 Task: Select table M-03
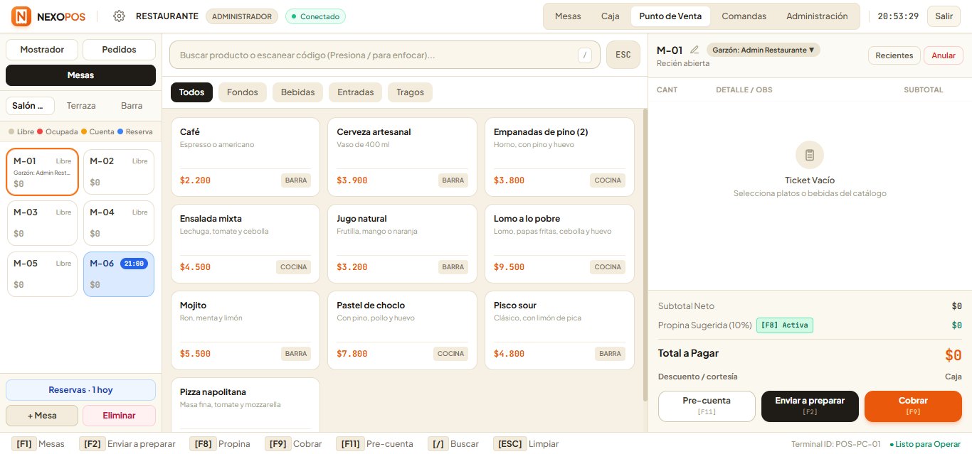point(42,222)
